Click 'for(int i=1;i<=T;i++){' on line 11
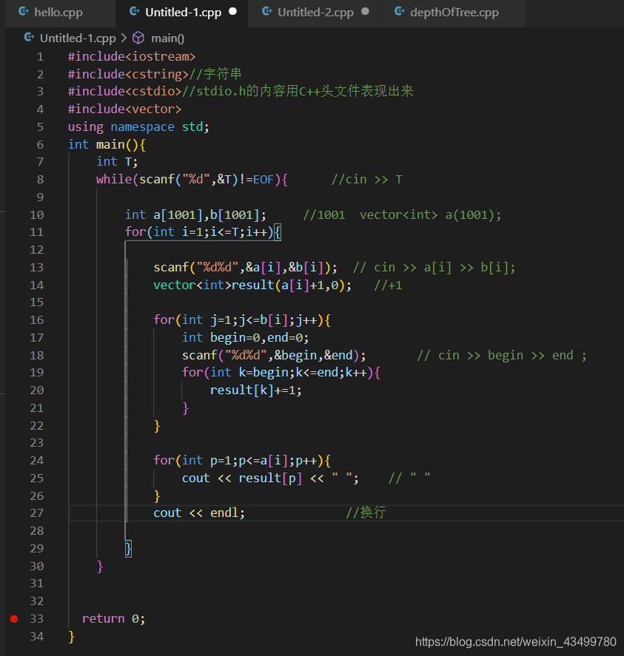624x656 pixels. coord(203,231)
